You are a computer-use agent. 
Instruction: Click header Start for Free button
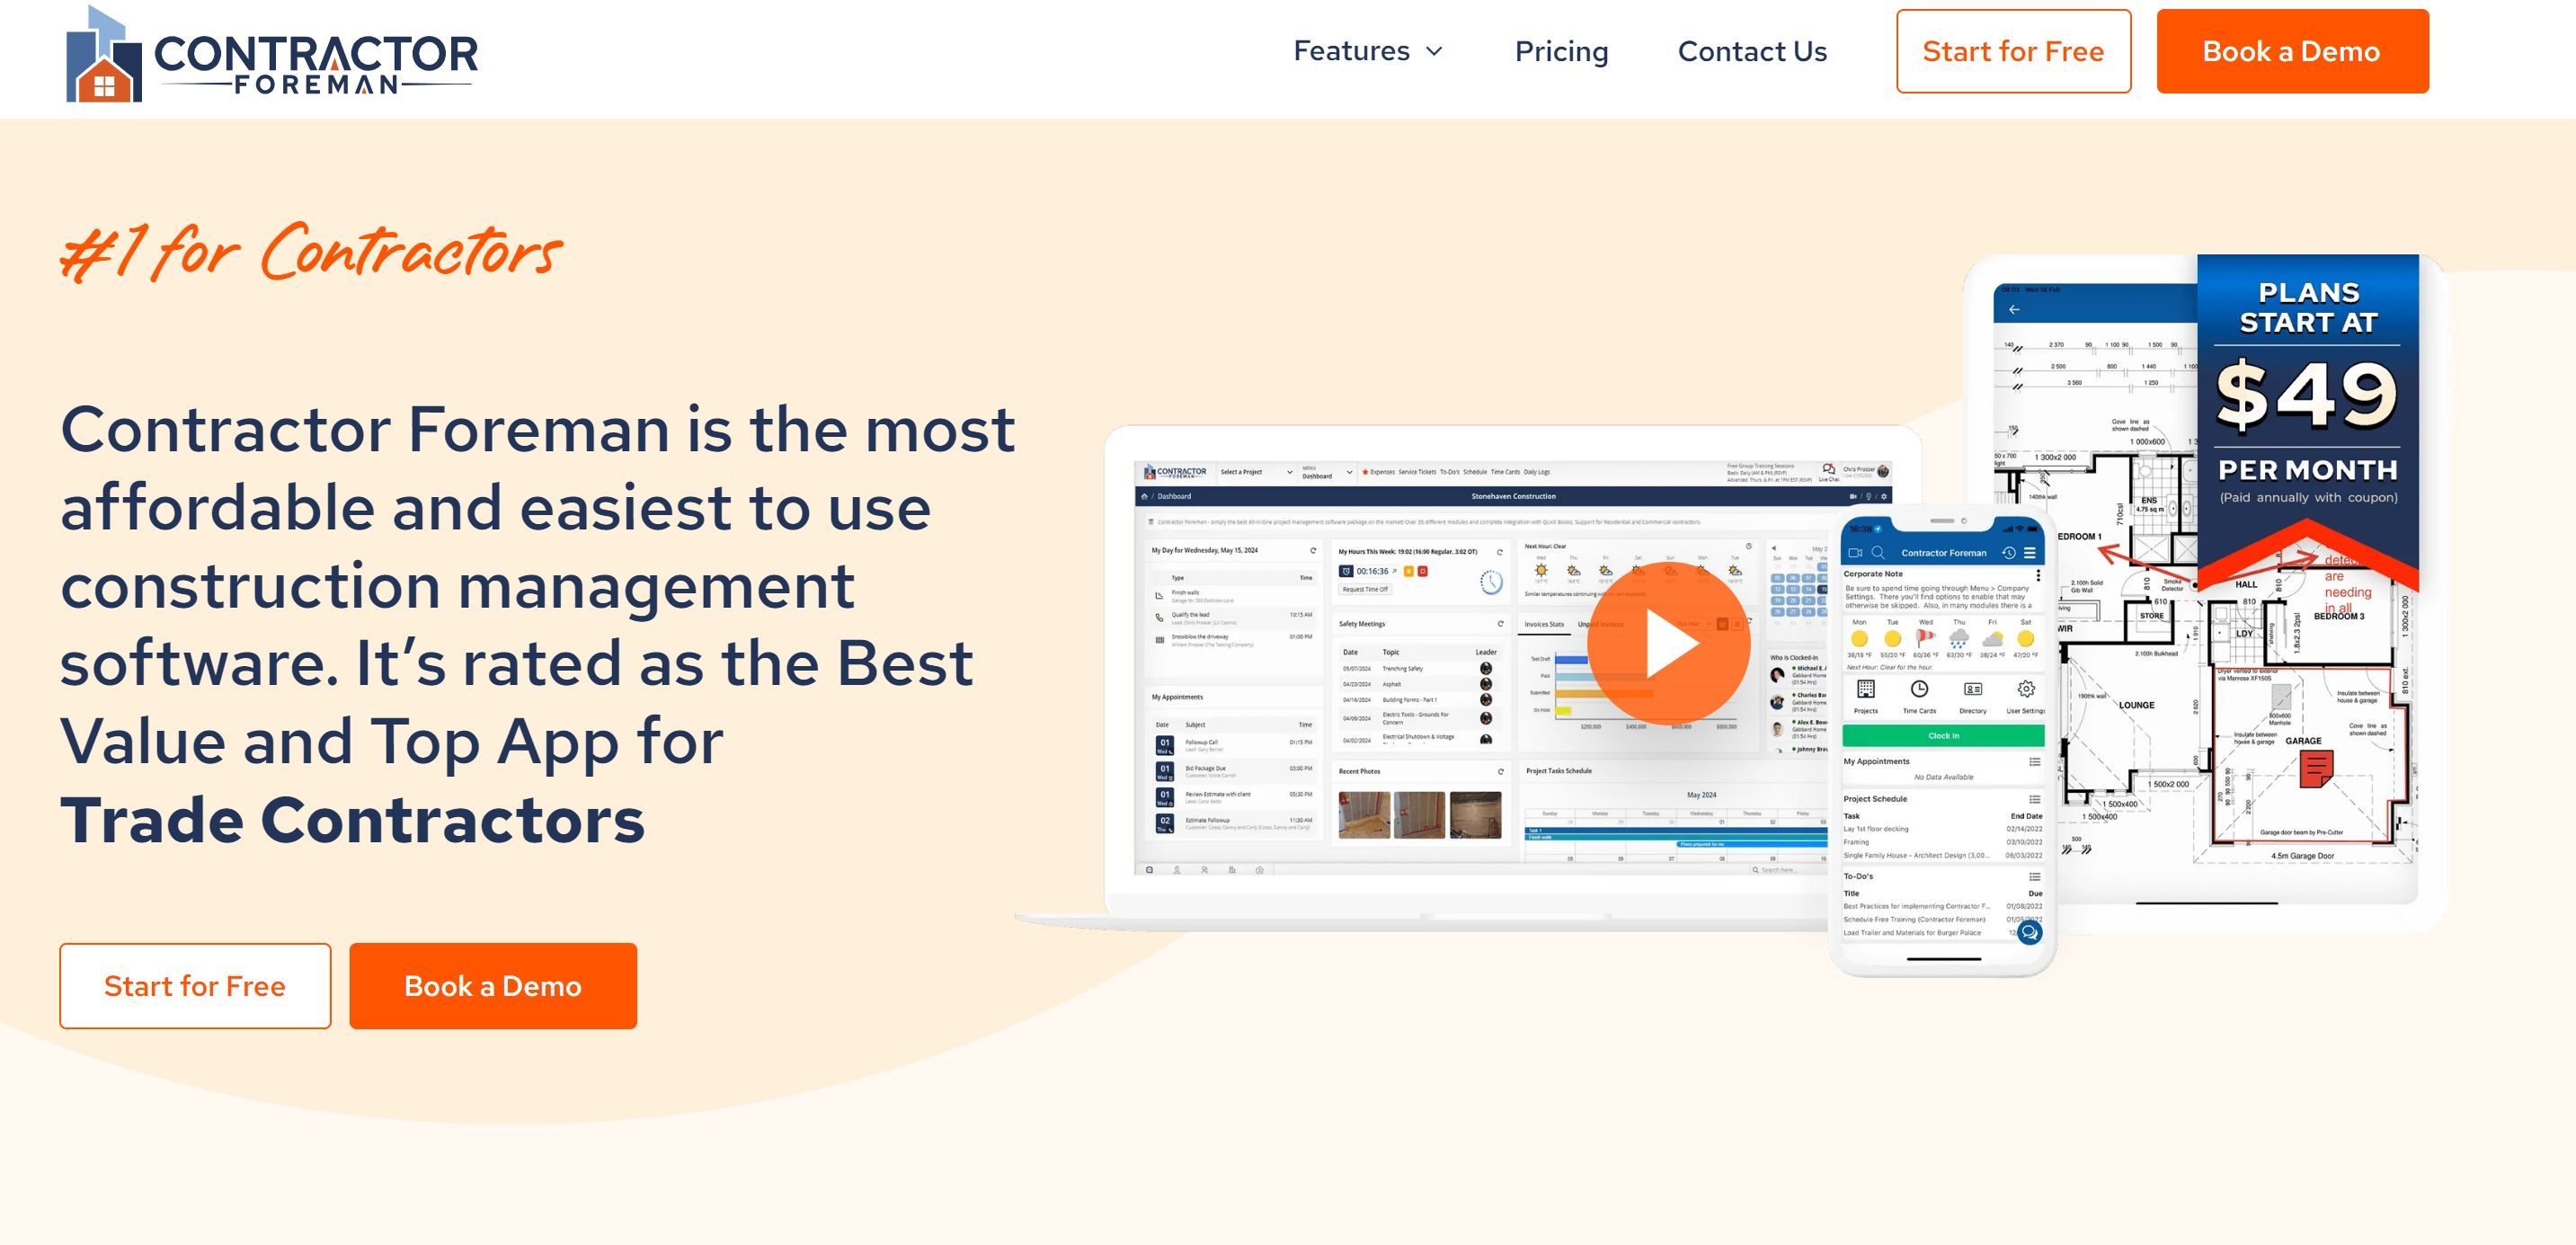(x=2013, y=51)
